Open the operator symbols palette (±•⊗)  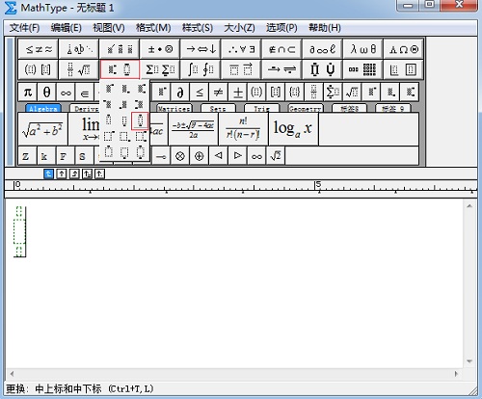pyautogui.click(x=160, y=49)
